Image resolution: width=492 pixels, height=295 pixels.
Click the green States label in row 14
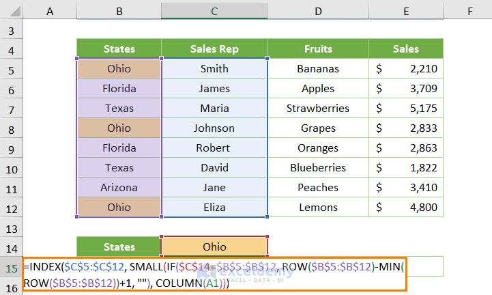click(x=119, y=247)
